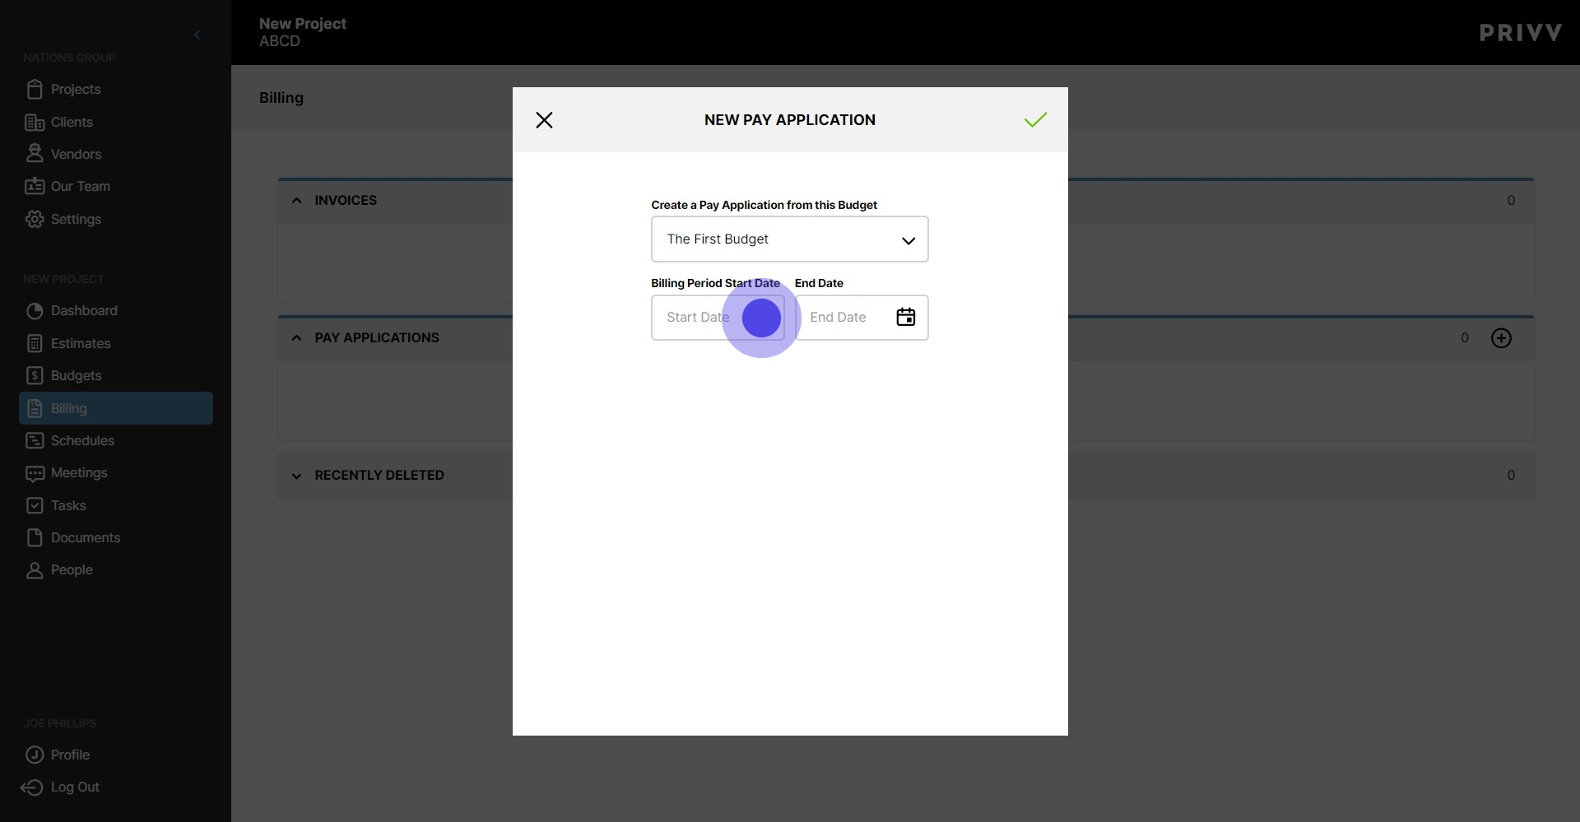Viewport: 1580px width, 822px height.
Task: Open the End Date calendar picker icon
Action: click(x=906, y=317)
